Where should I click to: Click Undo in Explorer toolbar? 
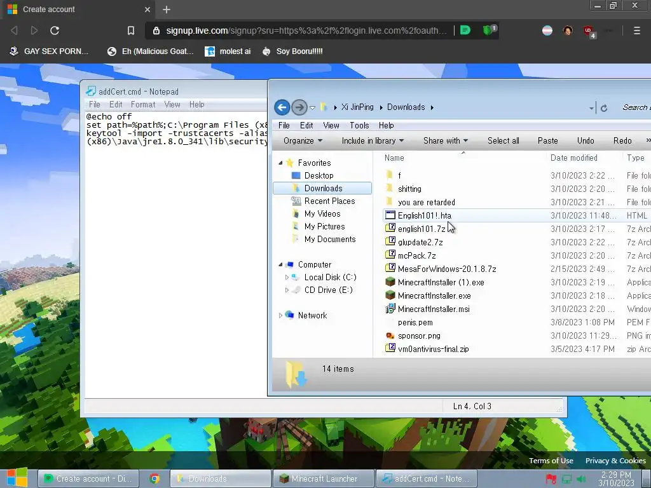(x=586, y=140)
